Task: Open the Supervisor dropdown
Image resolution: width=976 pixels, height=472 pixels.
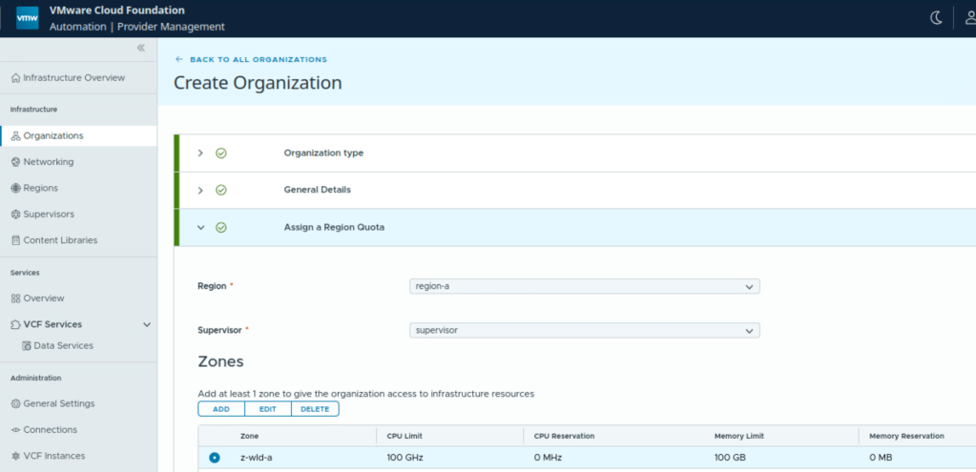Action: point(584,331)
